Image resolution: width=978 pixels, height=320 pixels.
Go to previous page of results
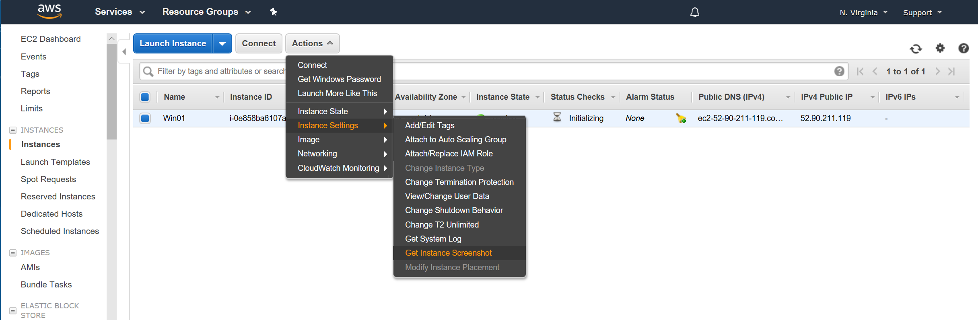tap(875, 72)
